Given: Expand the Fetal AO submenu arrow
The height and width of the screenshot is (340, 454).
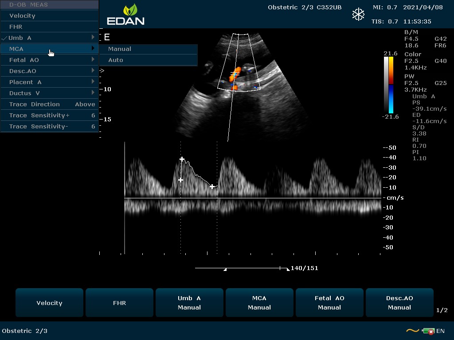Looking at the screenshot, I should [93, 60].
